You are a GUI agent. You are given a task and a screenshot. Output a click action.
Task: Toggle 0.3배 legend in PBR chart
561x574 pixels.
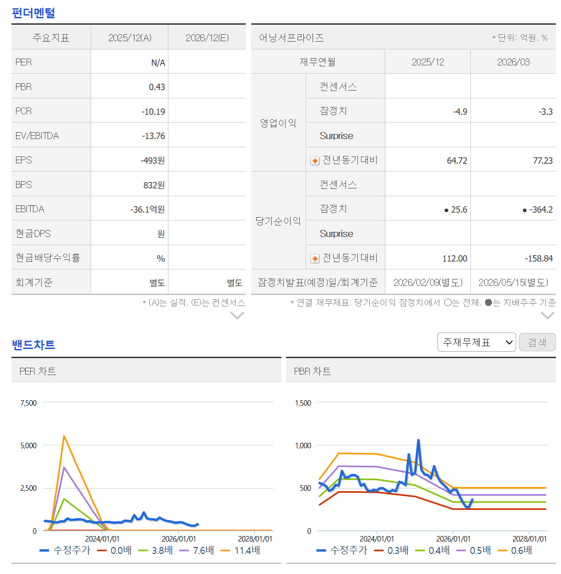click(391, 550)
